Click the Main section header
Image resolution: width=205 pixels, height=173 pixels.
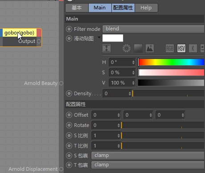[x=135, y=19]
